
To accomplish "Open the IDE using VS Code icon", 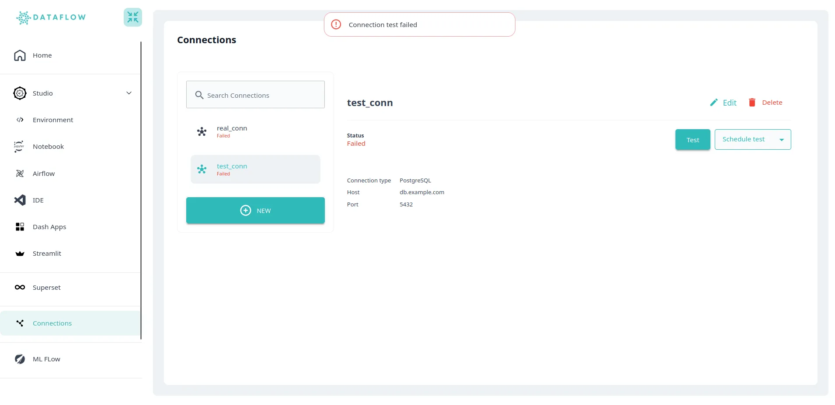I will point(20,200).
